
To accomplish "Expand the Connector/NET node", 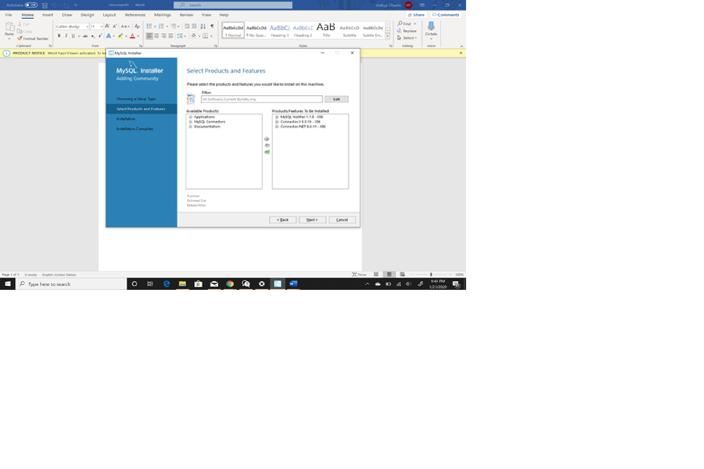I will [277, 127].
